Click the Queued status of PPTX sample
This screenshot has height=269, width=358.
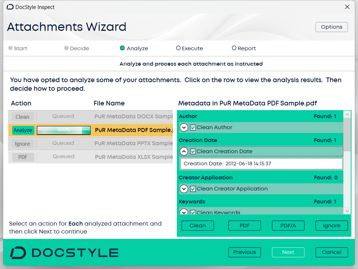pos(63,143)
